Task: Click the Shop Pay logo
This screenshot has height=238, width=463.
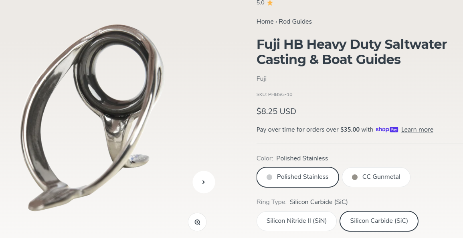Action: coord(387,130)
